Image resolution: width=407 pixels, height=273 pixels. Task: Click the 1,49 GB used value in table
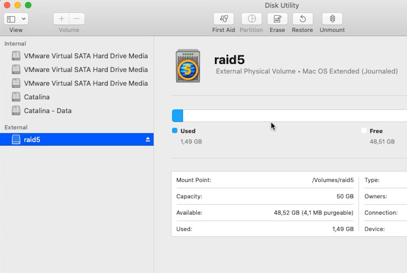(x=343, y=229)
